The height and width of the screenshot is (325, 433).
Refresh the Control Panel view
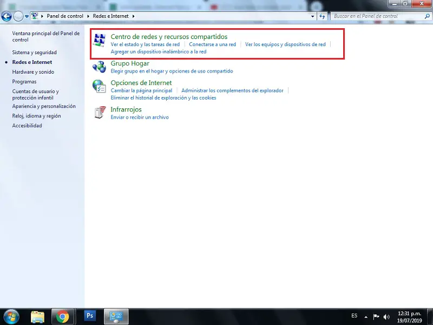322,16
